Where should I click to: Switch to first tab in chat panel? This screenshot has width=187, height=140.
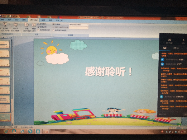tap(165, 48)
